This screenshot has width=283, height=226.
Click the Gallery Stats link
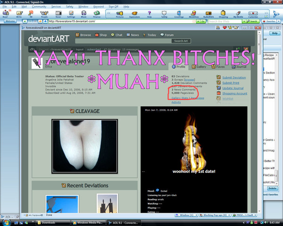[x=180, y=98]
